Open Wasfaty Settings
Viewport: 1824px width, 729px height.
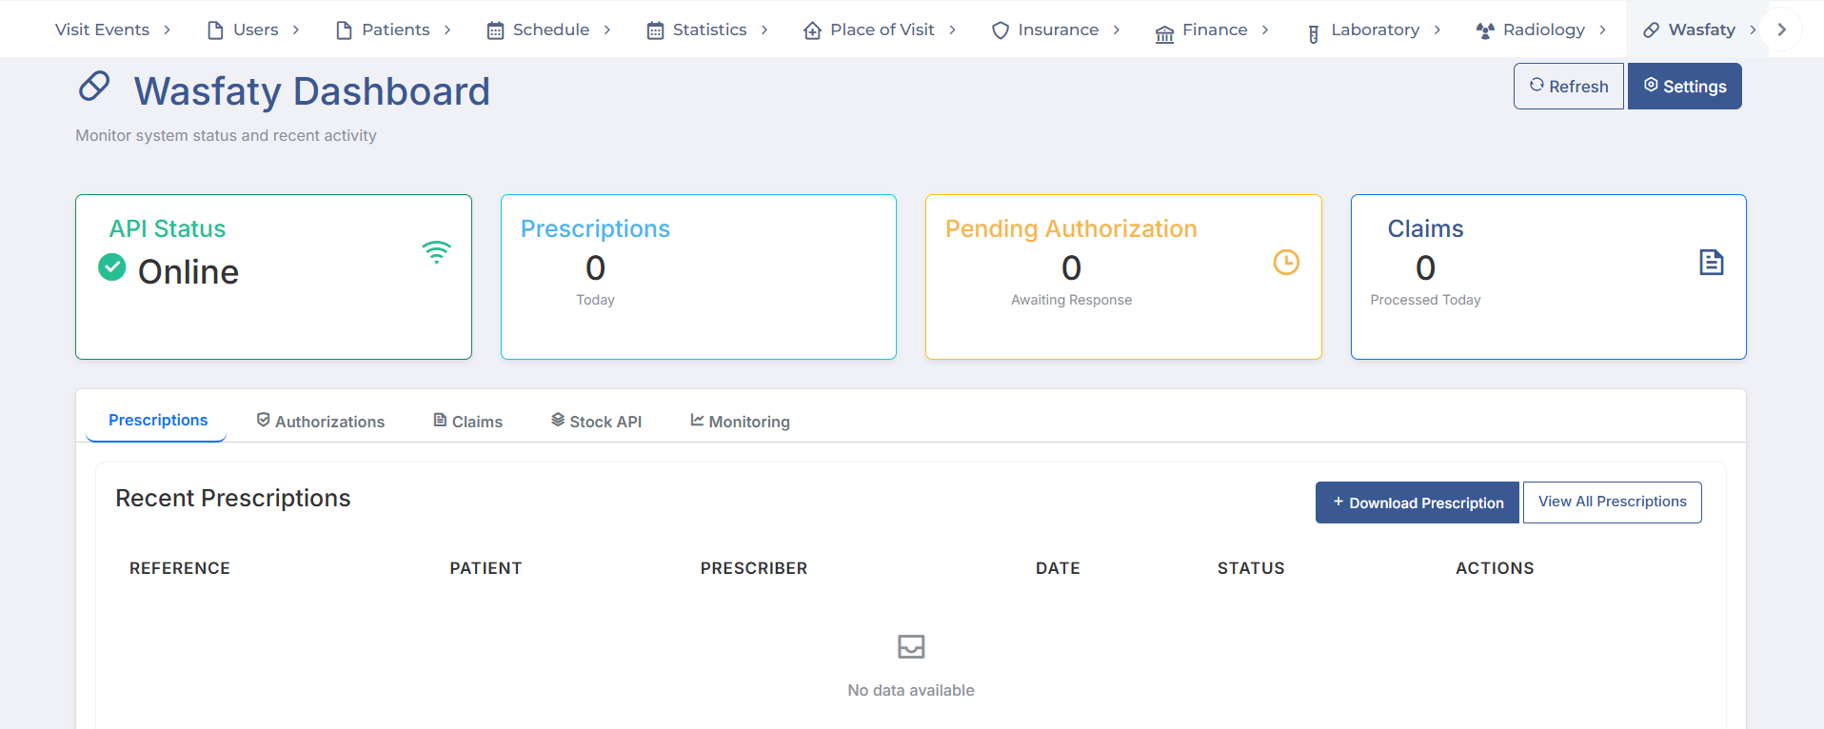click(1684, 87)
